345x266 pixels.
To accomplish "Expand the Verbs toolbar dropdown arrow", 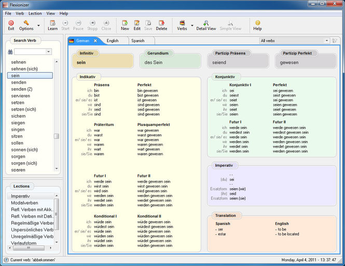I will pos(192,25).
